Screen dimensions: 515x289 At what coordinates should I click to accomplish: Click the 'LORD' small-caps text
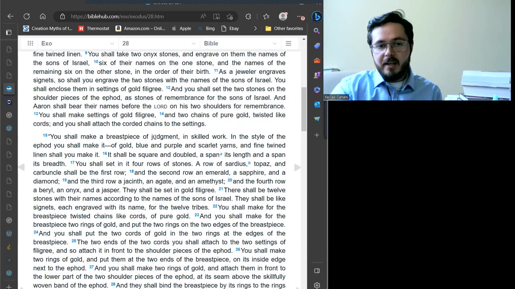tap(161, 107)
